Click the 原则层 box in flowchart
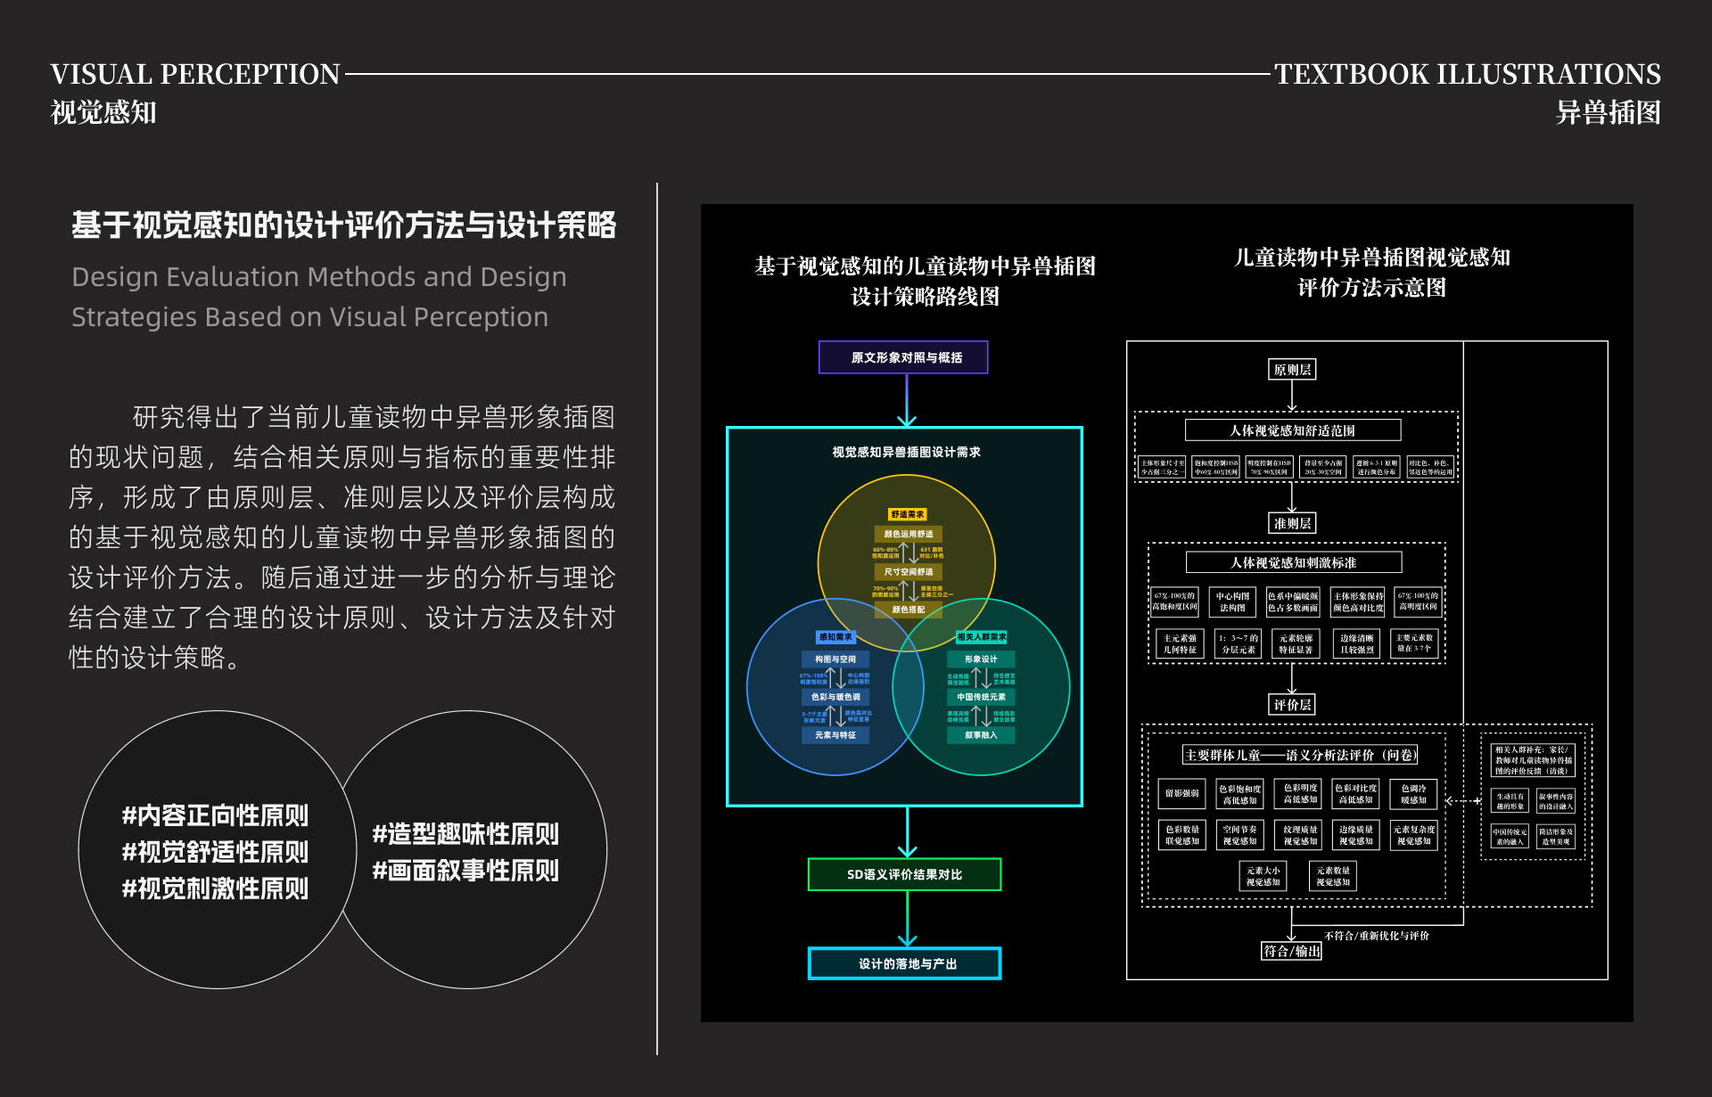 (x=1292, y=370)
